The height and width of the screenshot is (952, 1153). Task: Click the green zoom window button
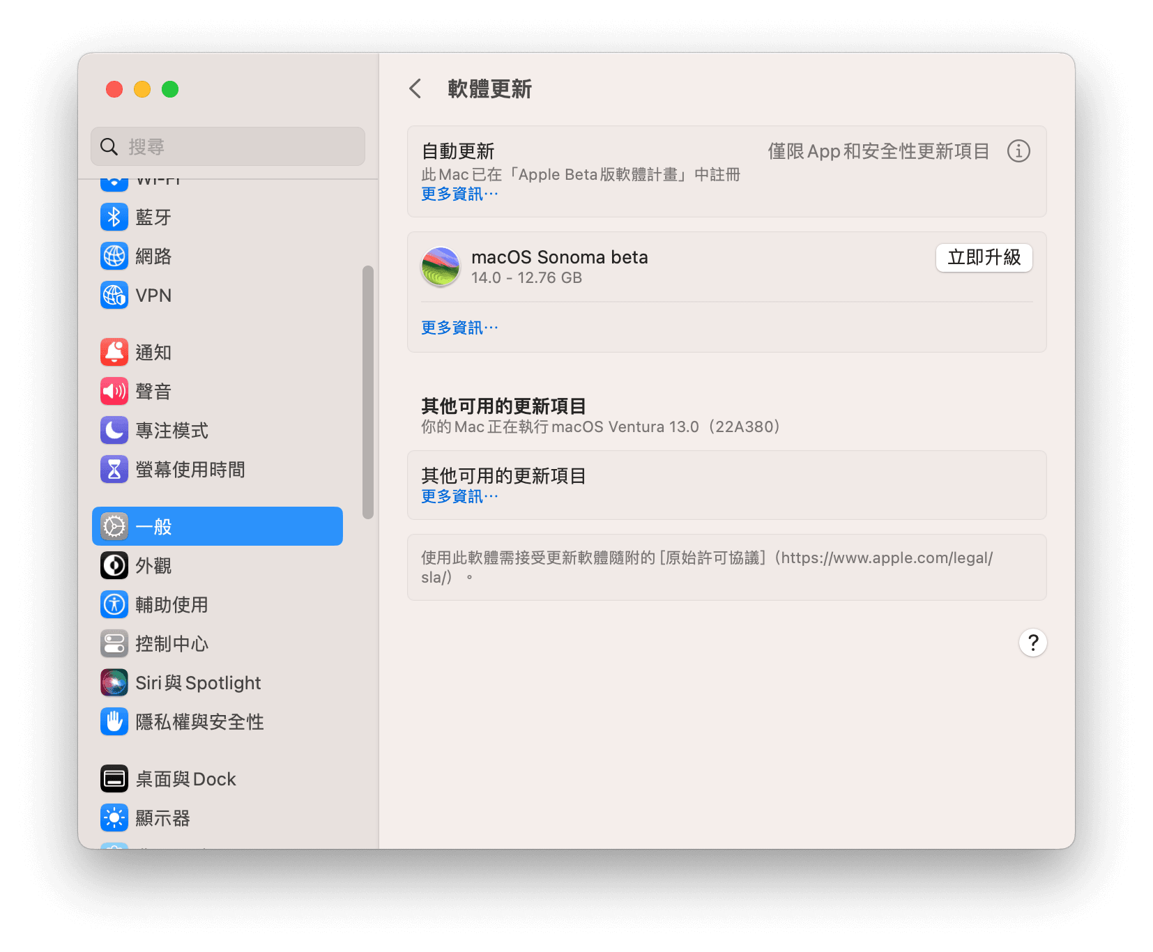pos(170,89)
